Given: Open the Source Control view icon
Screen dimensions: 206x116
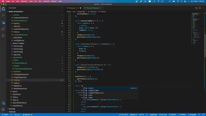Looking at the screenshot, I should click(x=3, y=22).
